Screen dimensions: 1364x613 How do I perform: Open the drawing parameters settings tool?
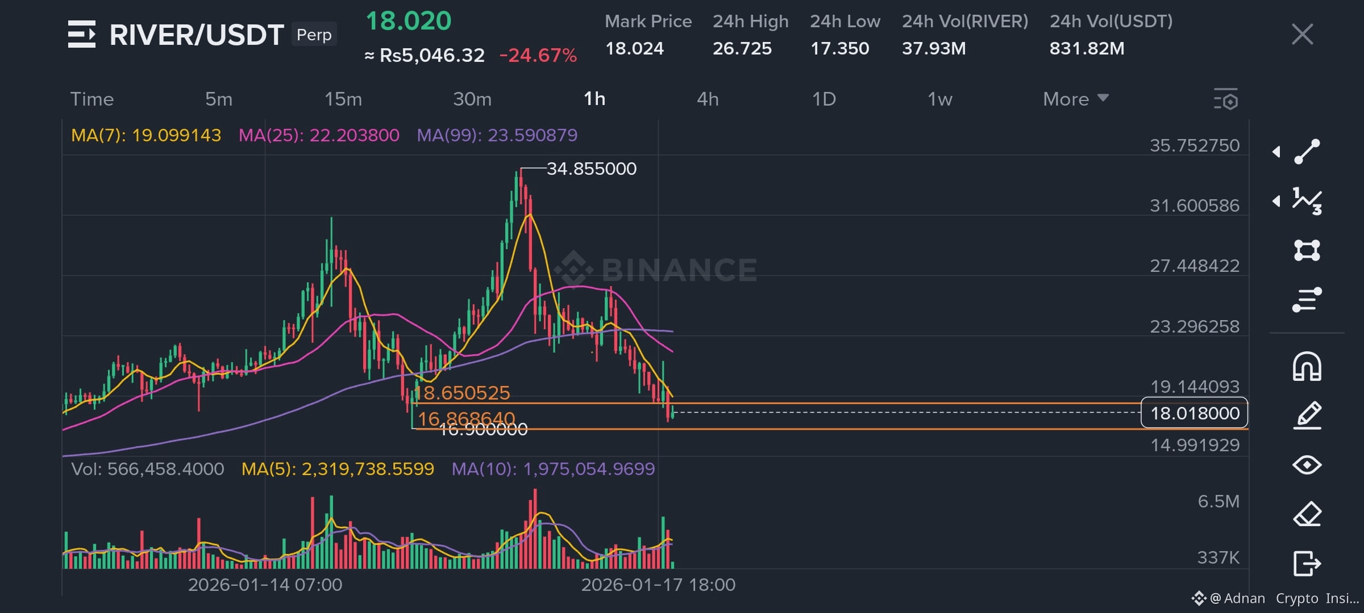1307,300
